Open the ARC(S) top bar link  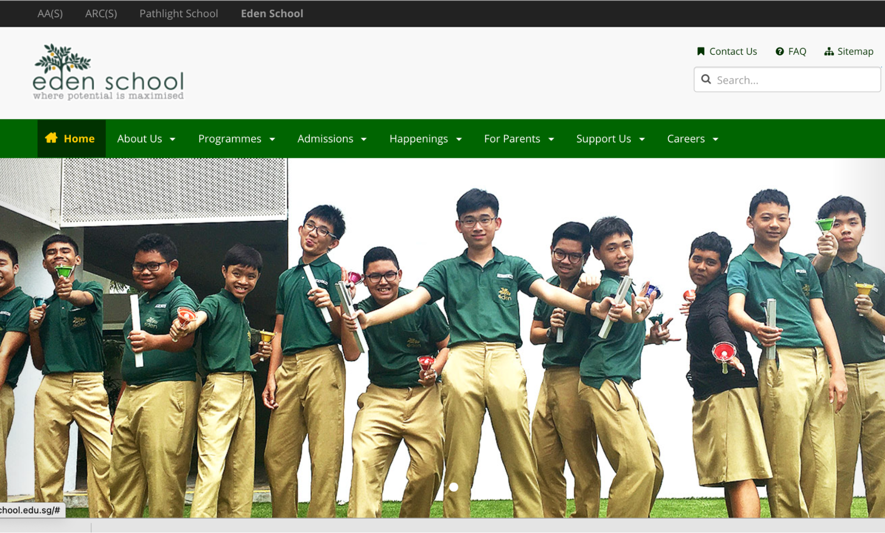101,14
